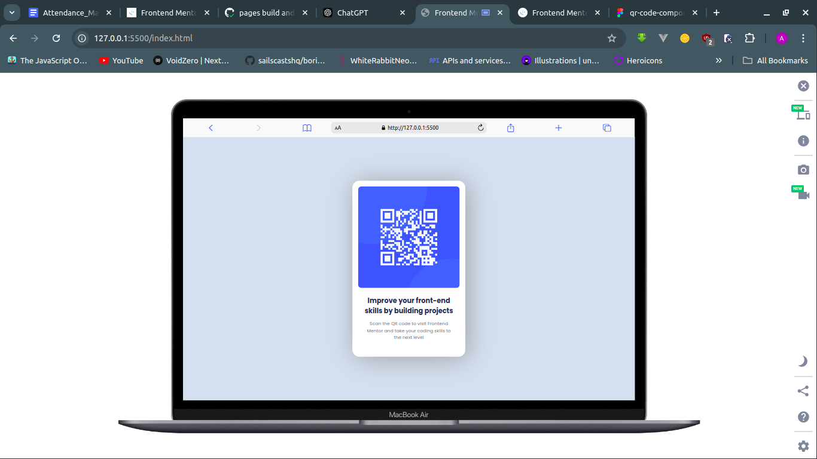Open All Bookmarks folder
This screenshot has width=817, height=459.
click(x=775, y=60)
